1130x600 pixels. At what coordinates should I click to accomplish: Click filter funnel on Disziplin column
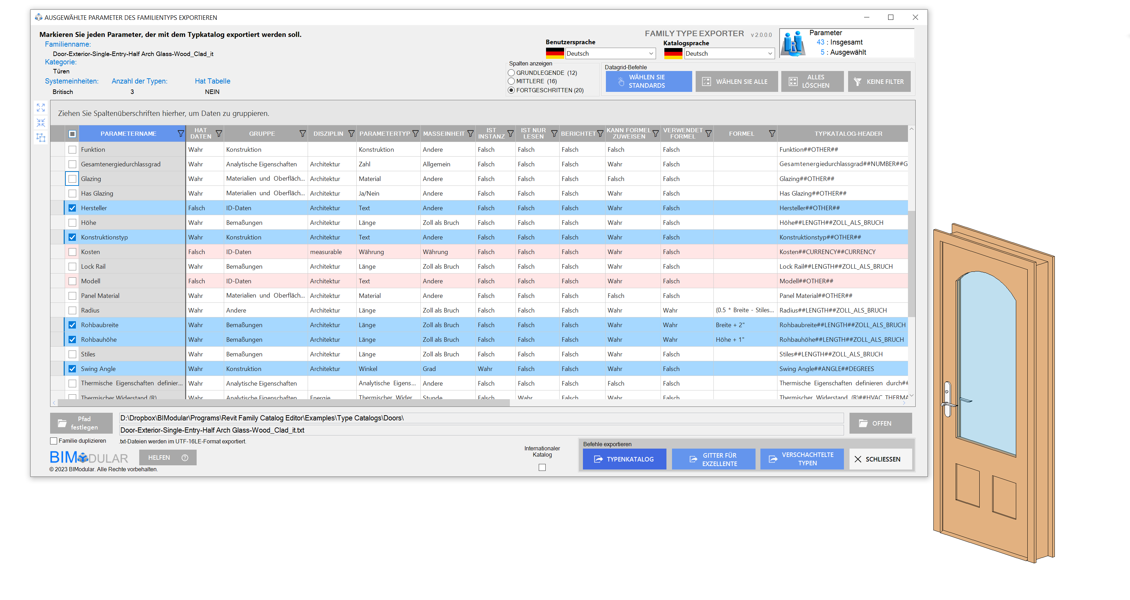(x=351, y=133)
